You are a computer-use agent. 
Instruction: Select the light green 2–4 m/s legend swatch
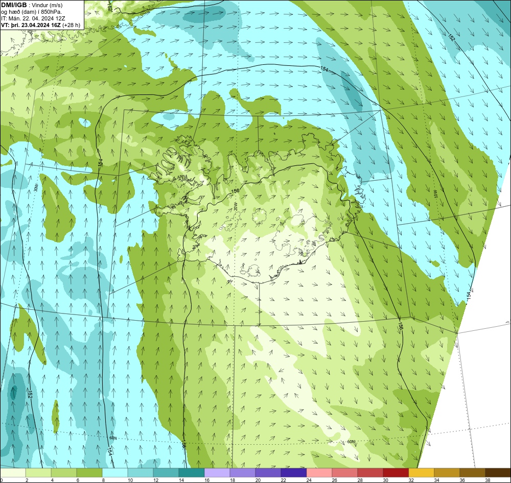[38, 473]
